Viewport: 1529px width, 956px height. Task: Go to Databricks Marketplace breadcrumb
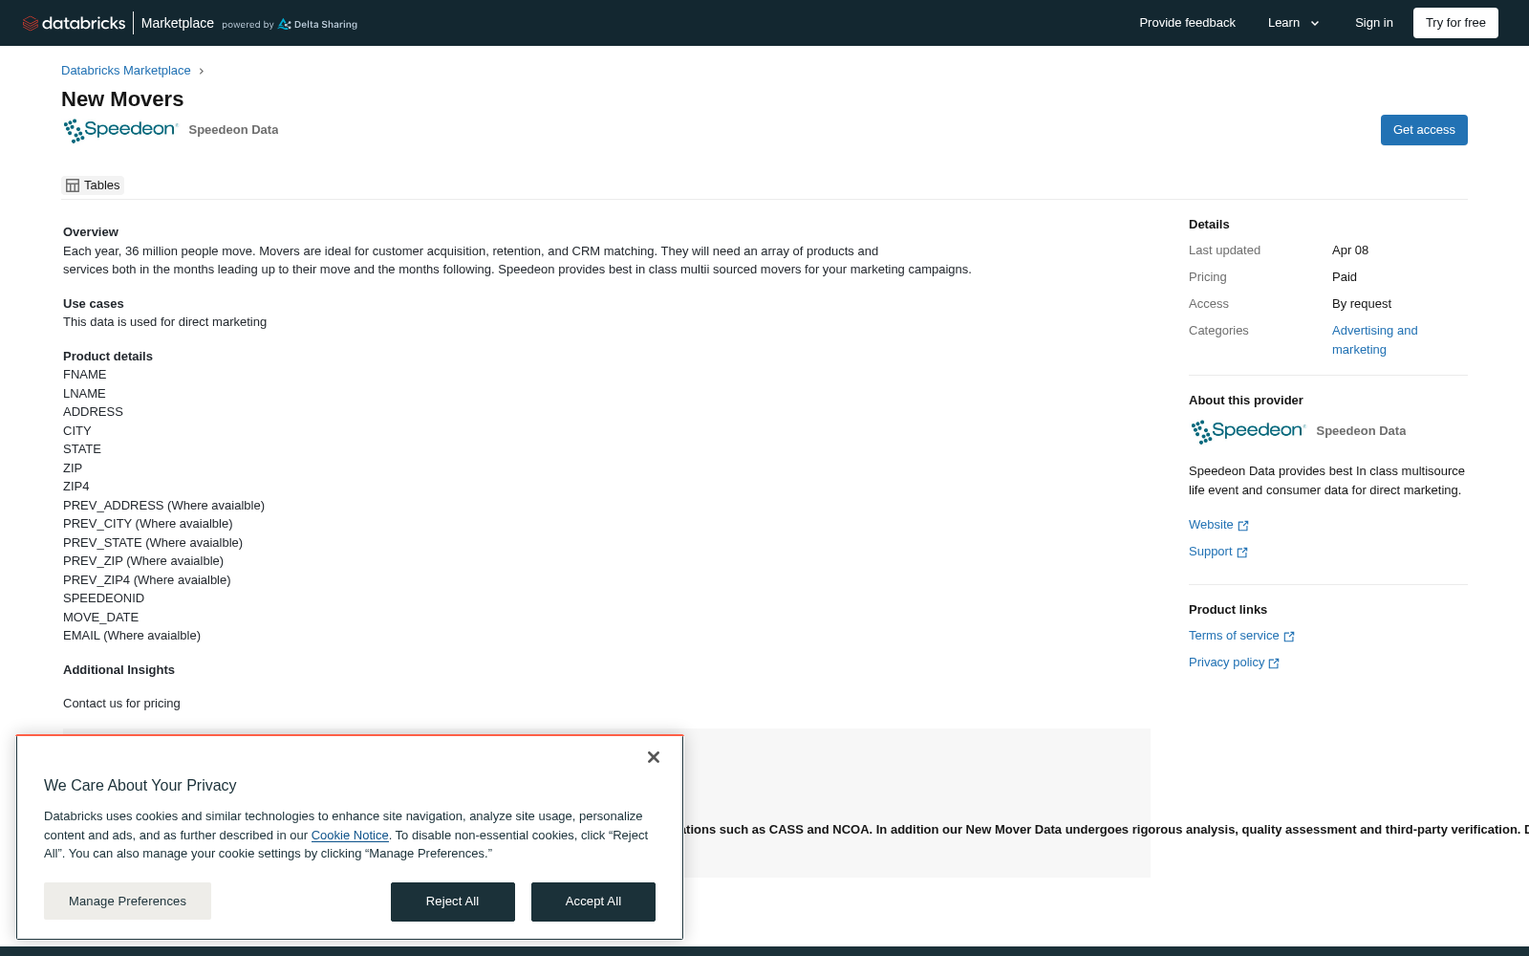click(x=126, y=71)
